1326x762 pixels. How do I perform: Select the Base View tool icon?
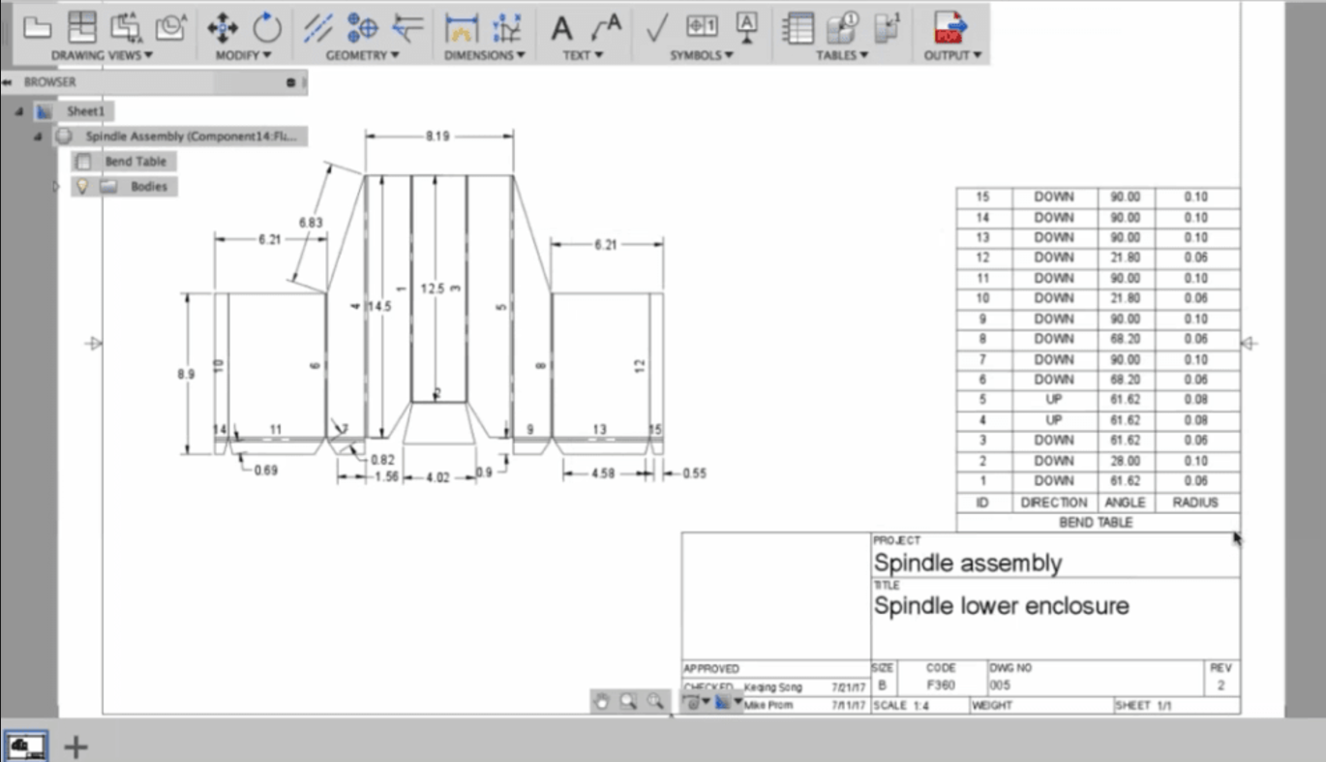[x=37, y=27]
